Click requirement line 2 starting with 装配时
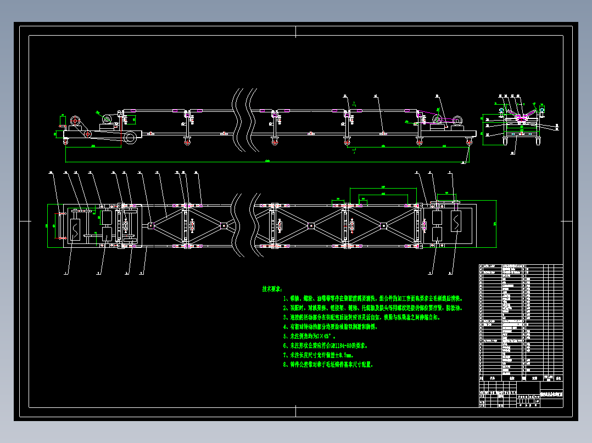The height and width of the screenshot is (443, 592). (x=373, y=308)
